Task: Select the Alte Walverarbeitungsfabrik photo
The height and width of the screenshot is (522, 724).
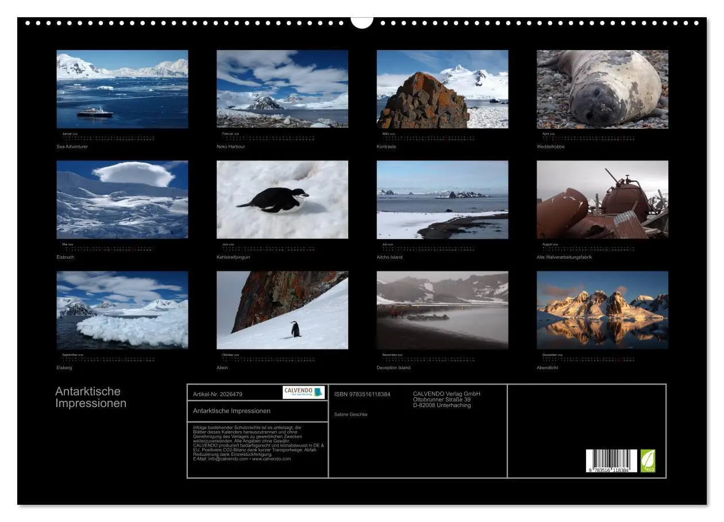Action: pyautogui.click(x=602, y=199)
